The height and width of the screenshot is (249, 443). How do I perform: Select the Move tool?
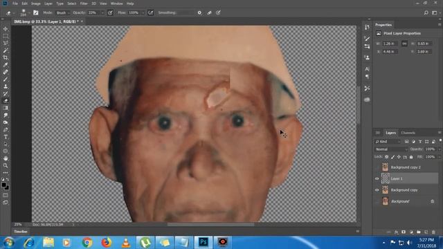click(x=6, y=29)
